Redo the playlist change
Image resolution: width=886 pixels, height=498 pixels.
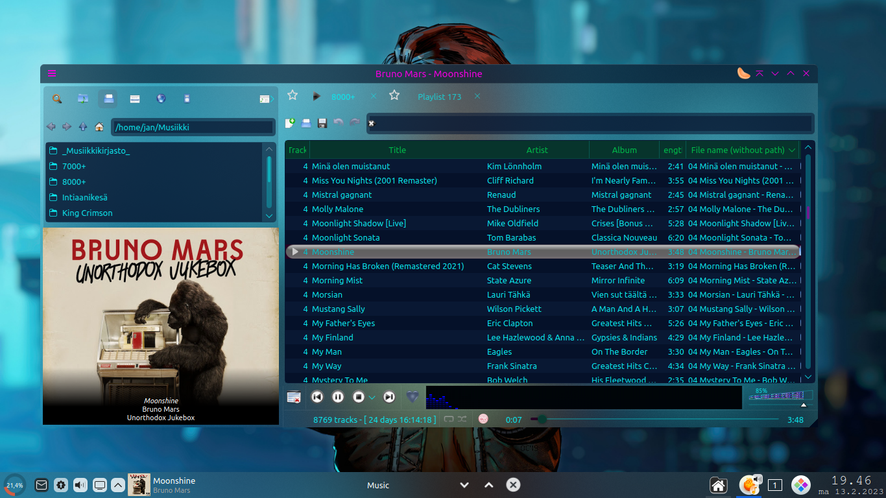[x=355, y=123]
